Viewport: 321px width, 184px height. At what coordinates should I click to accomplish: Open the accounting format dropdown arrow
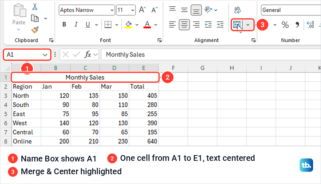[275, 25]
